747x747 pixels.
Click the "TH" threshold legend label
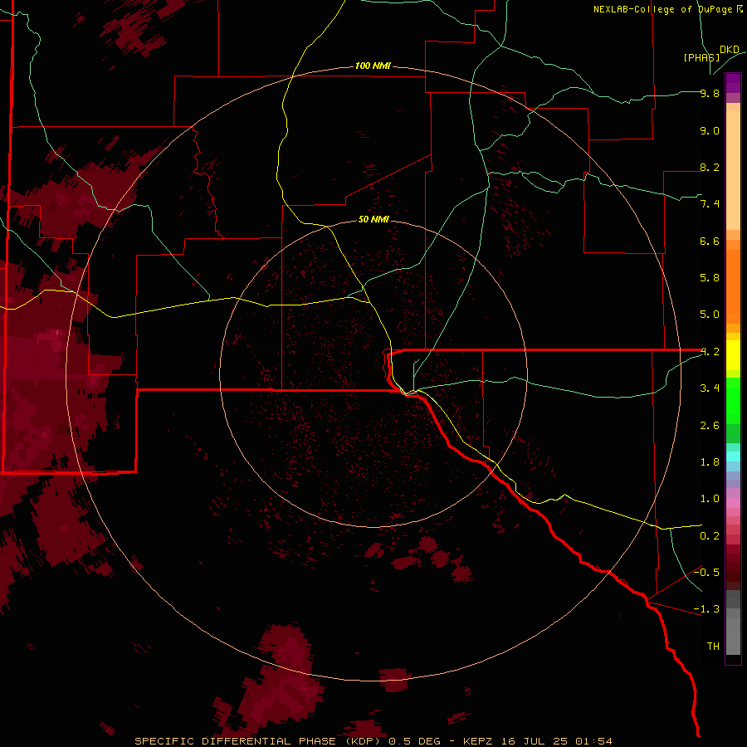pyautogui.click(x=713, y=646)
